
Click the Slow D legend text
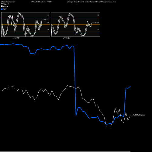(x=6, y=4)
